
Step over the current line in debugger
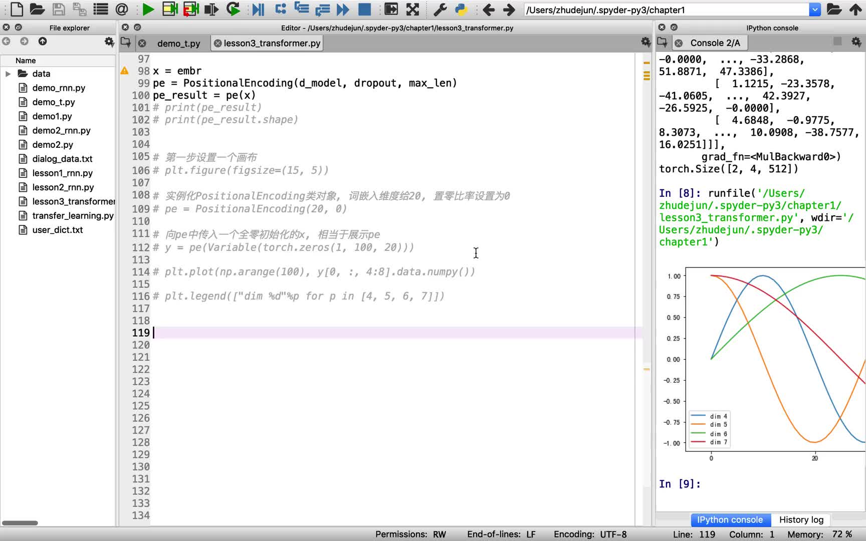281,9
